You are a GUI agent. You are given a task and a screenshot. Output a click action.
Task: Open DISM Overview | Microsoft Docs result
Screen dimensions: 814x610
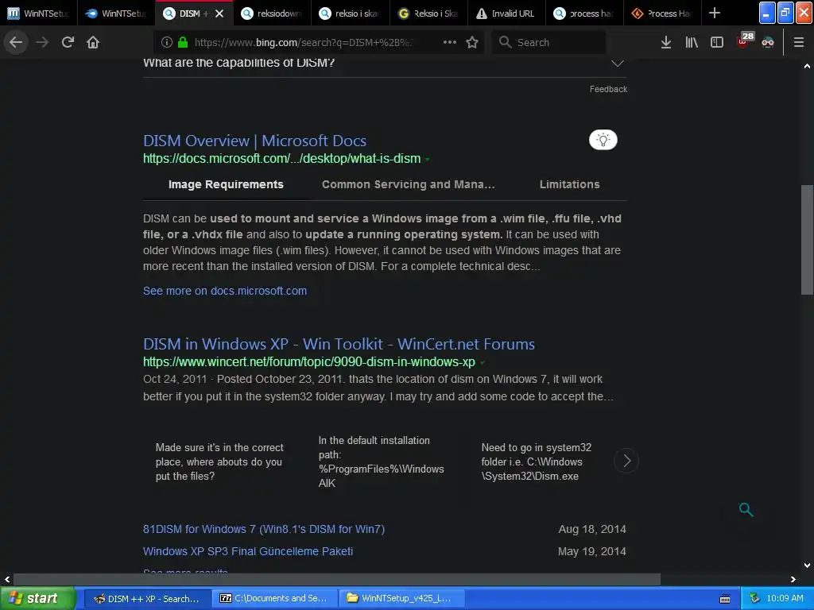pos(254,141)
